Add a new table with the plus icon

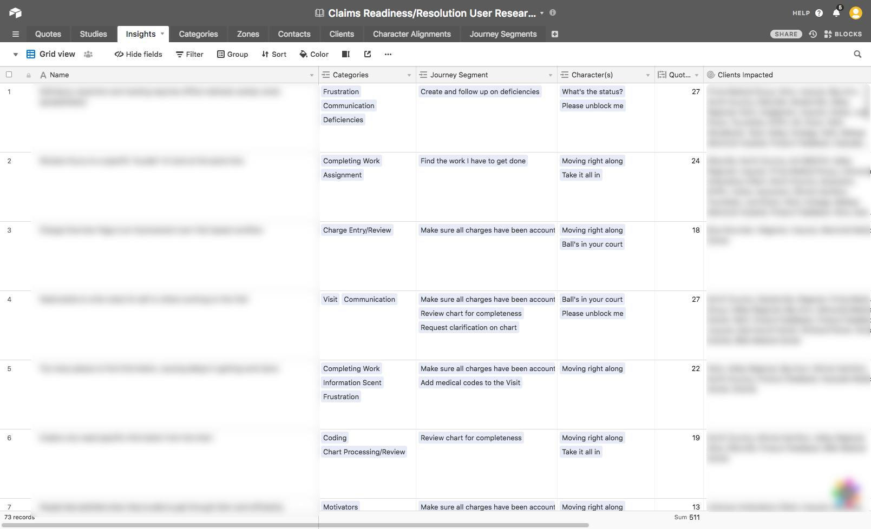555,34
